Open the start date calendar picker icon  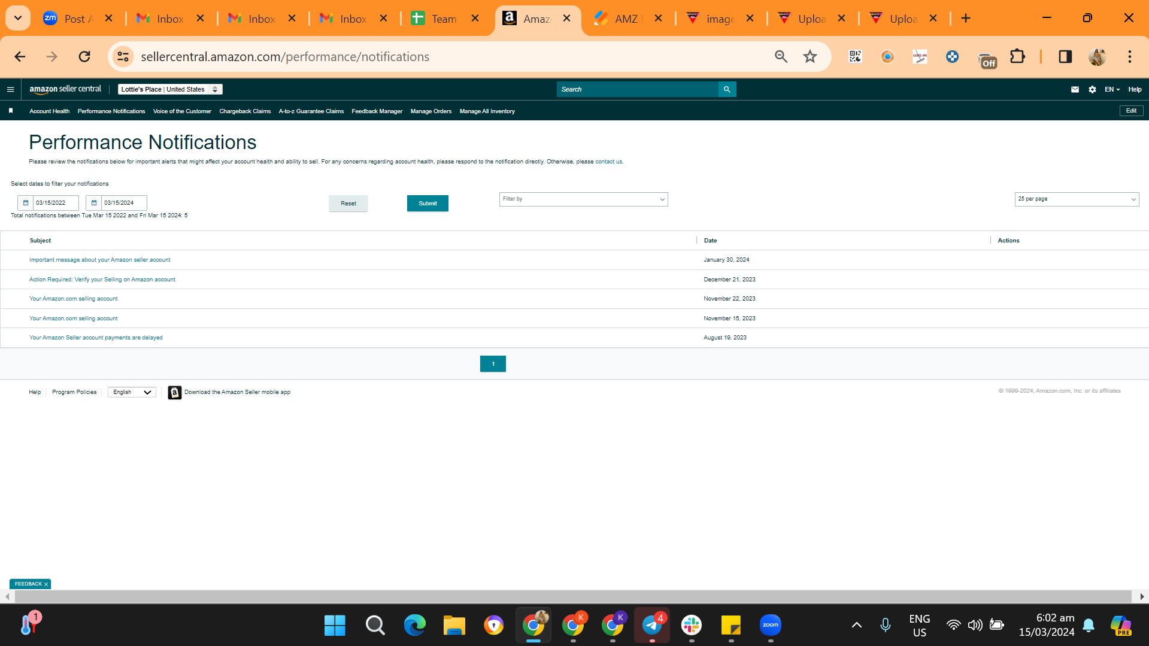pos(26,203)
